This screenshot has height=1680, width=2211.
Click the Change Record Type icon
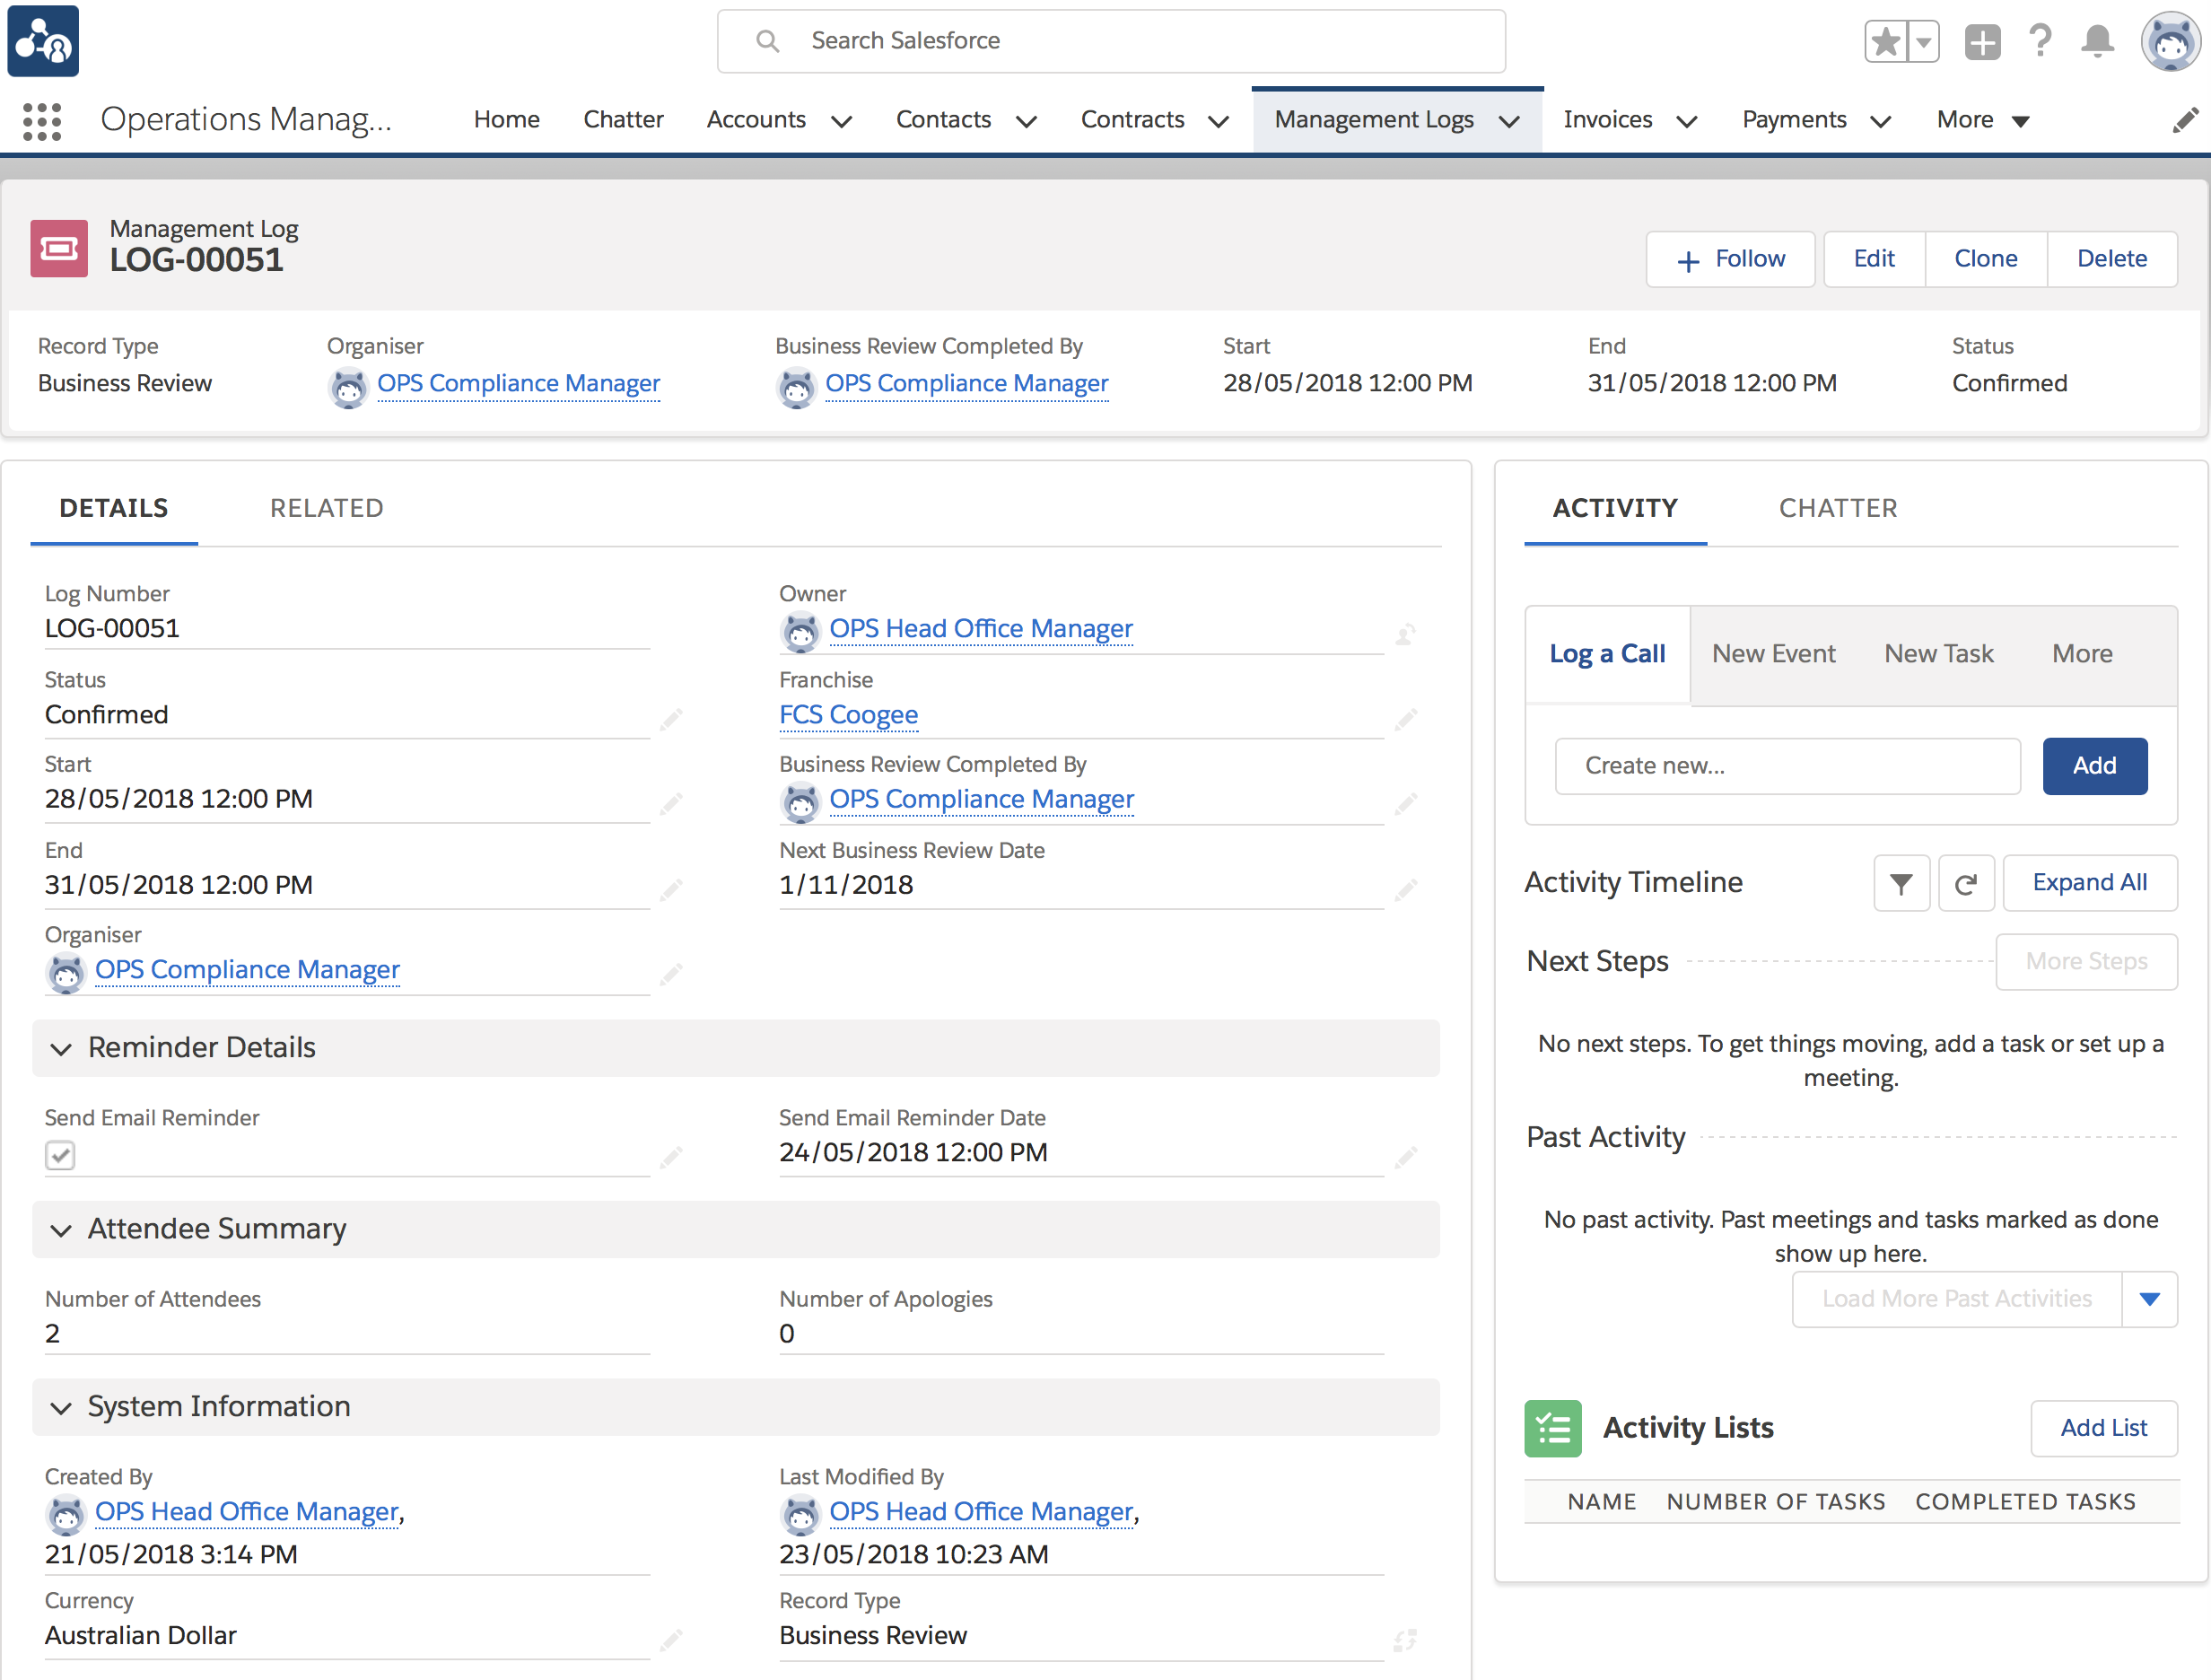[x=1405, y=1640]
